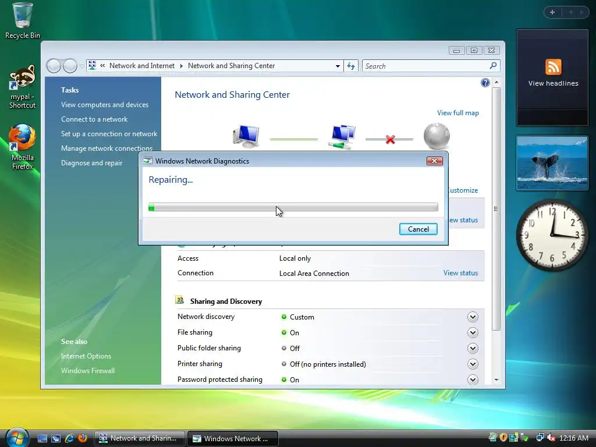This screenshot has height=447, width=596.
Task: Click the 12:16 AM taskbar clock
Action: tap(573, 438)
